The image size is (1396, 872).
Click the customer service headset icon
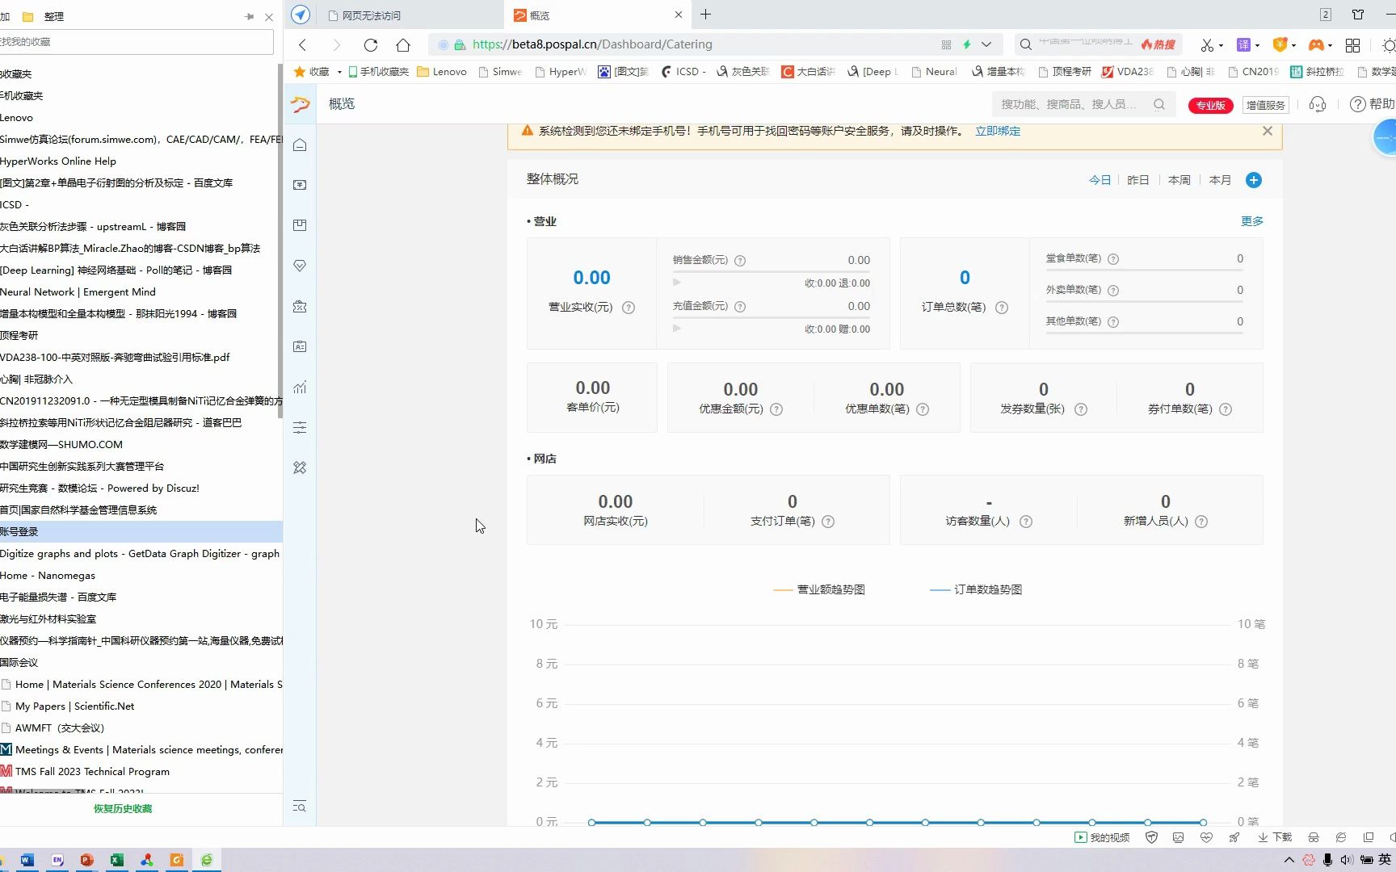click(x=1318, y=104)
